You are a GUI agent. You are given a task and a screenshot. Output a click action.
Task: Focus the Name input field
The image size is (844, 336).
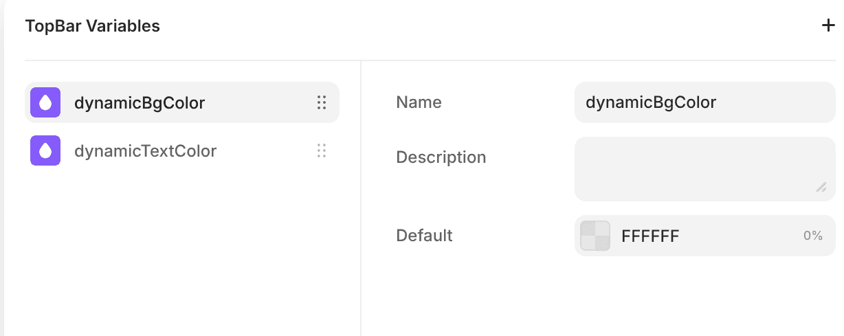704,103
